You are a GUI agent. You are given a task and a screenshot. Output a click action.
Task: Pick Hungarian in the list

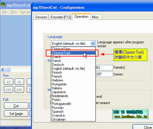[x=73, y=84]
